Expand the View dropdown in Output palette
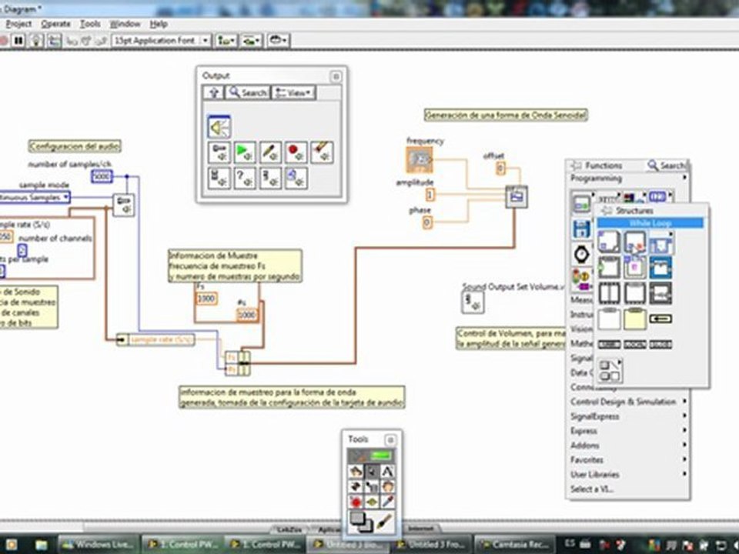The height and width of the screenshot is (554, 739). [294, 93]
